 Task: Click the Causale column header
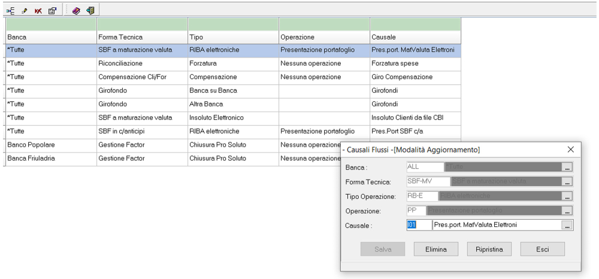pos(415,37)
